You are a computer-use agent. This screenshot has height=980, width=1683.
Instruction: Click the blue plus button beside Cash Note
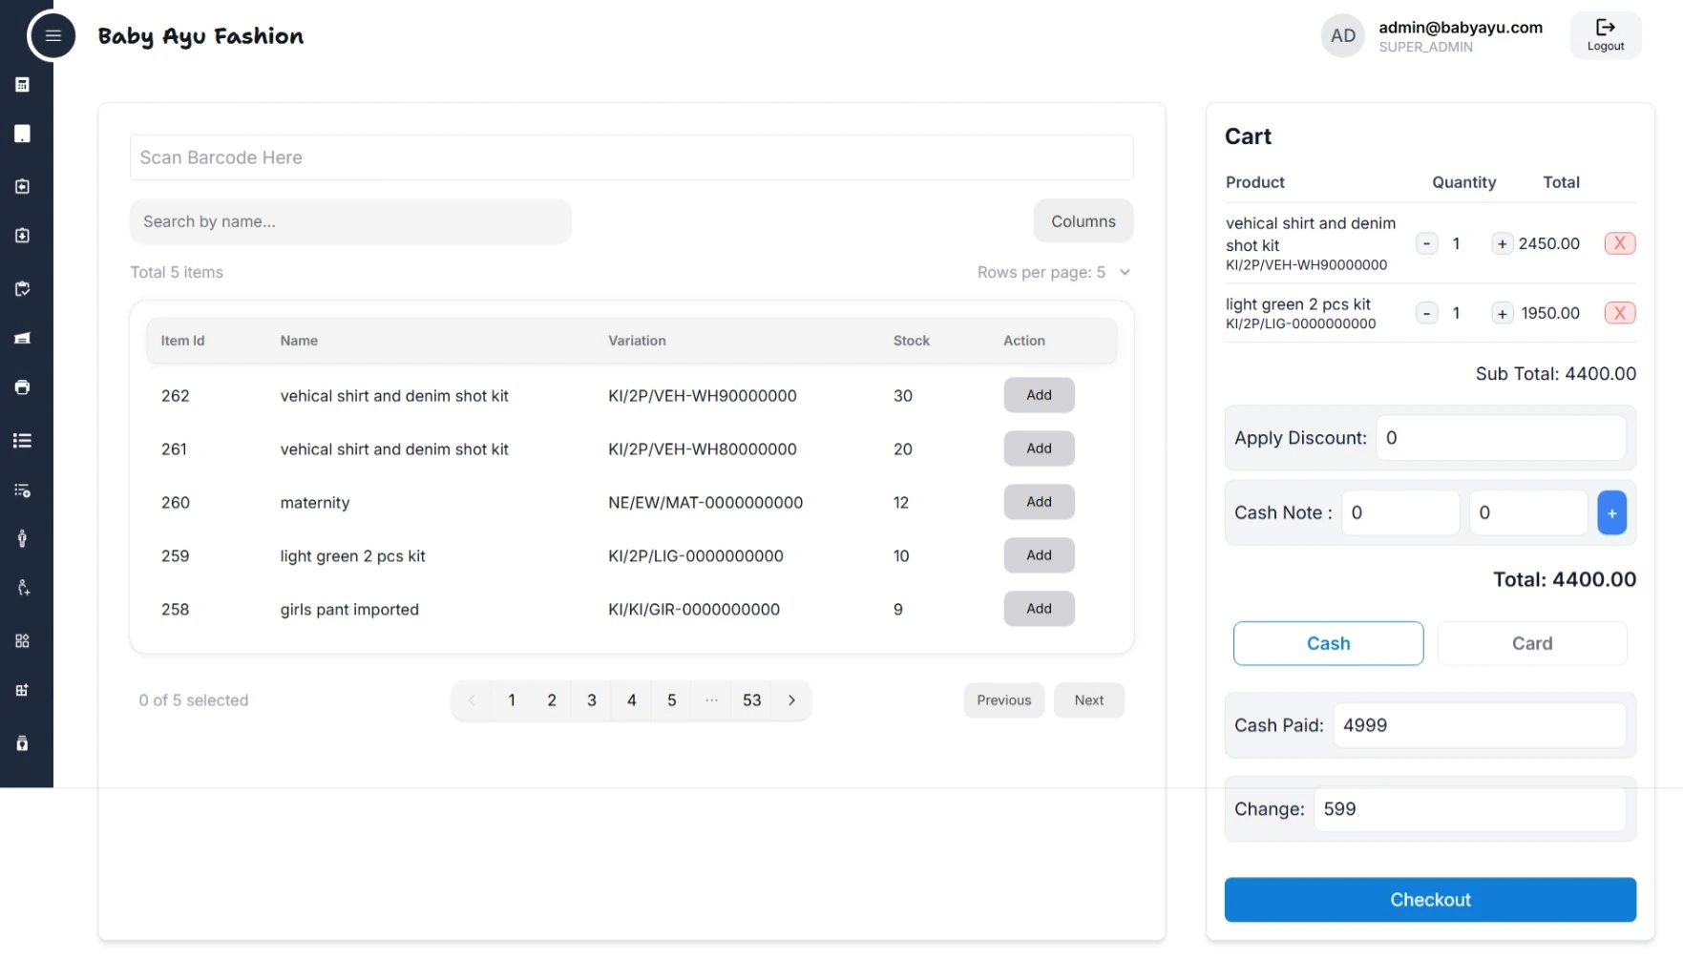[x=1611, y=512]
